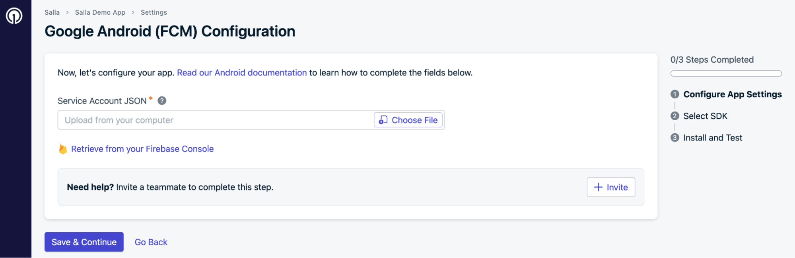Click the Upload from your computer field
Screen dimensions: 795x258
215,120
